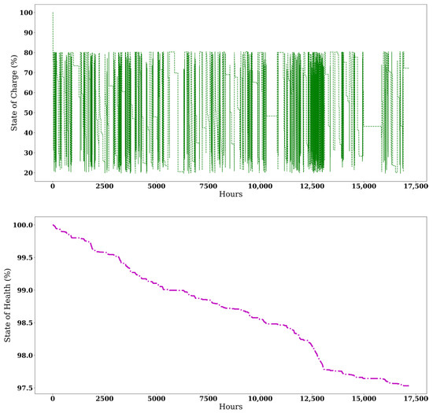The image size is (433, 413).
Task: Click the end of the magenta health curve
Action: point(408,385)
